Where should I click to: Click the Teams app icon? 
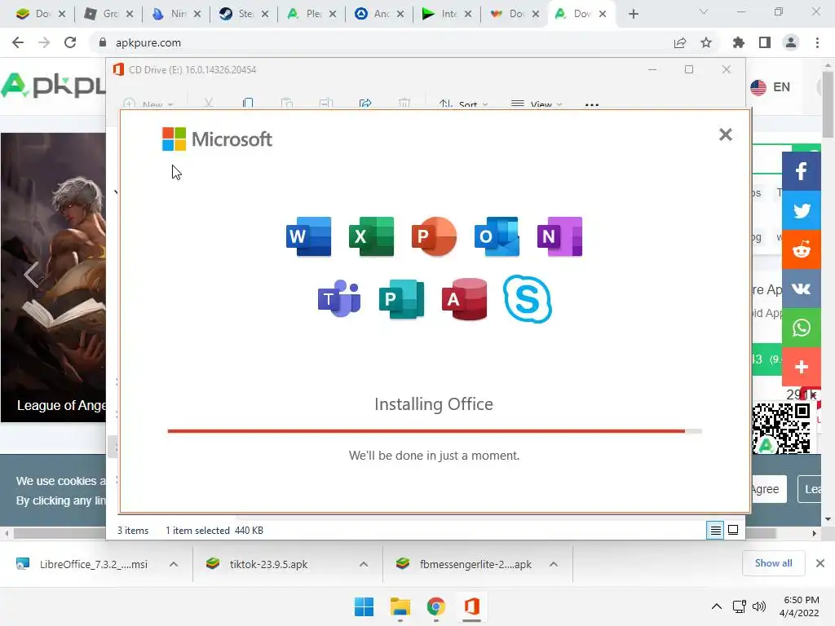339,298
